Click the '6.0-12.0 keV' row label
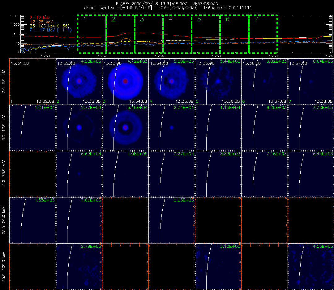 point(4,128)
